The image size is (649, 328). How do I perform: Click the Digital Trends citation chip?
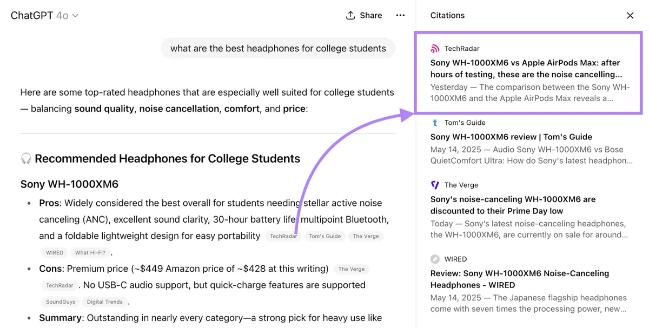tap(105, 302)
